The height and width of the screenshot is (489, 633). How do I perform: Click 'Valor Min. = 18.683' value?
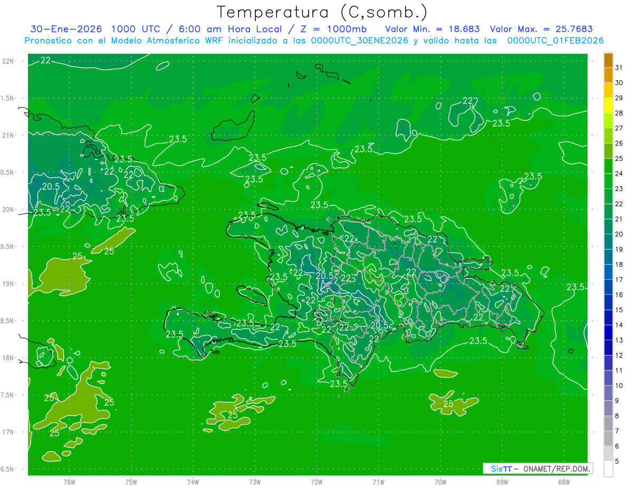tap(432, 29)
